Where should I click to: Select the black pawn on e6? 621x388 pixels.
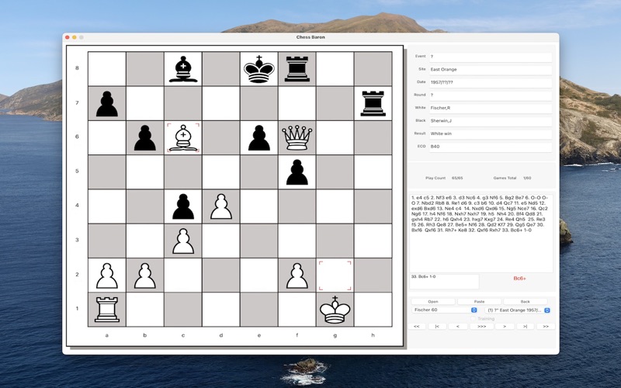tap(259, 138)
